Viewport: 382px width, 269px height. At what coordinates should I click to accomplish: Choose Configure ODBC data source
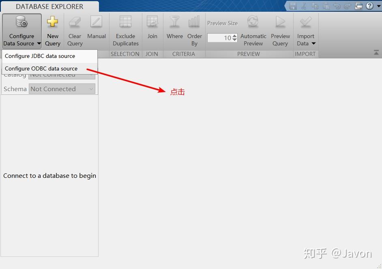40,68
